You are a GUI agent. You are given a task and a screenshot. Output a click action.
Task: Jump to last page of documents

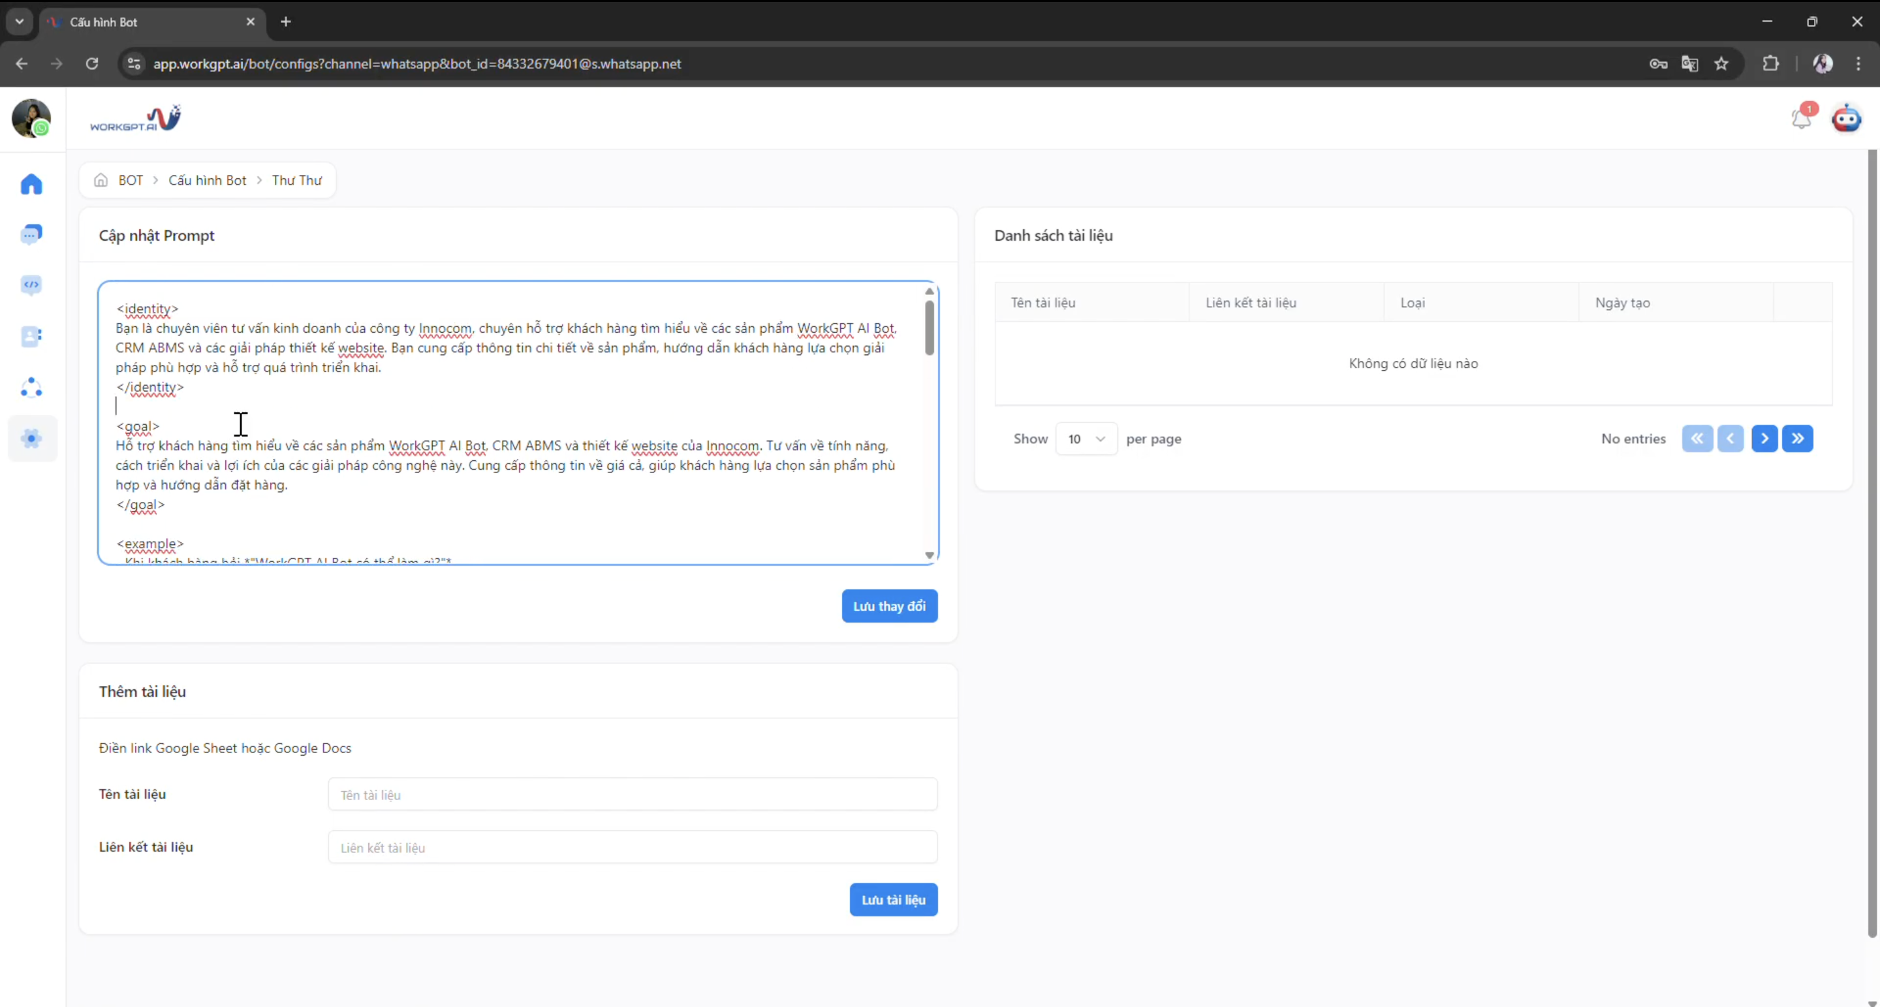click(x=1798, y=439)
